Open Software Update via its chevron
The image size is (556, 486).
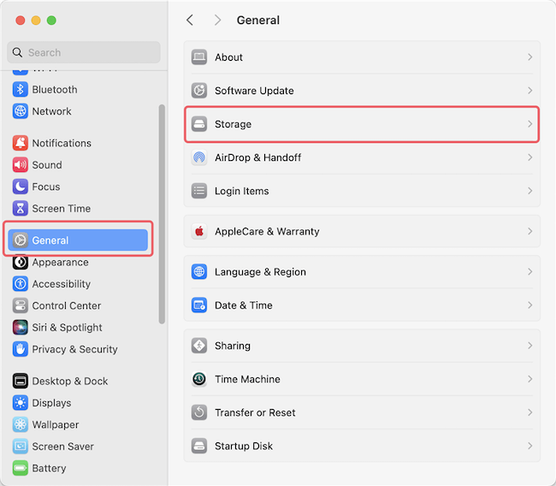coord(529,91)
